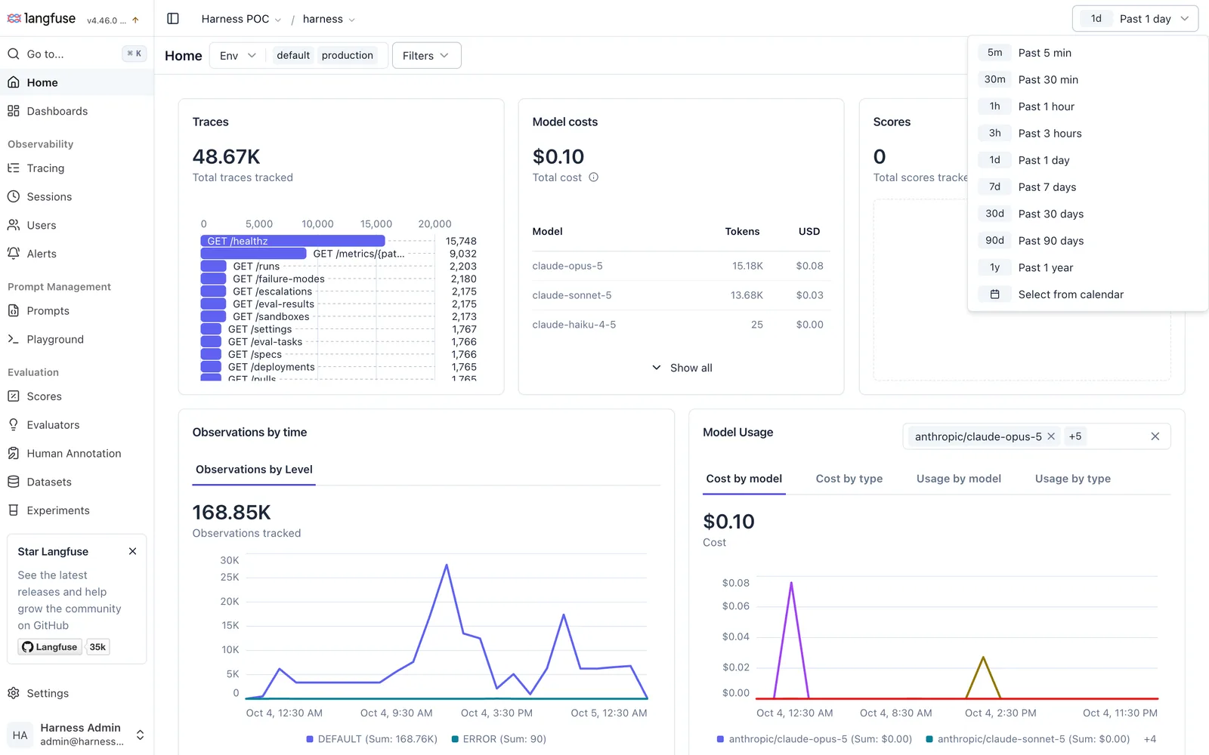
Task: Open the Dashboards page
Action: point(76,111)
